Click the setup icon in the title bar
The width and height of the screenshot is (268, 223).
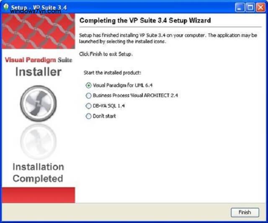click(6, 7)
